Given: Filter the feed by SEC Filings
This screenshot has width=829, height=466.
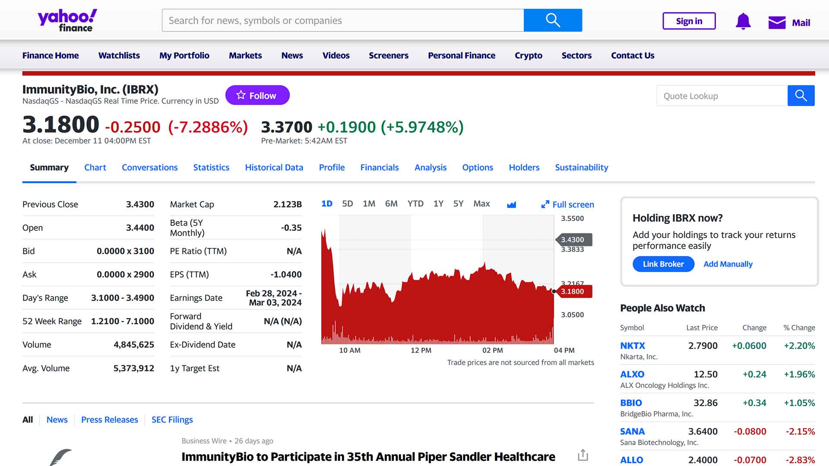Looking at the screenshot, I should point(172,420).
